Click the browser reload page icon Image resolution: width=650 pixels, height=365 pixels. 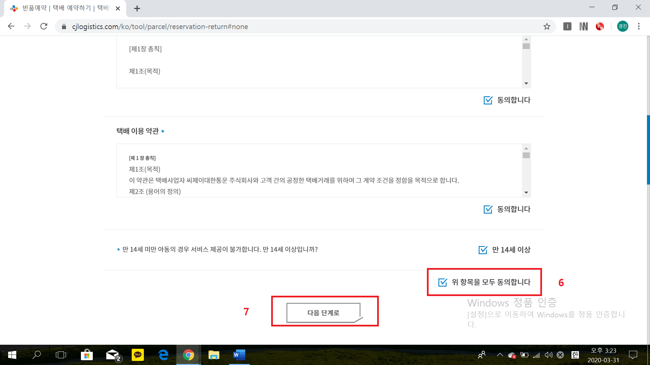(x=44, y=26)
